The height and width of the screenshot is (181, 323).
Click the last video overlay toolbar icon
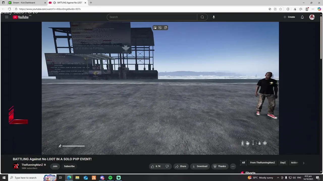pos(166,28)
